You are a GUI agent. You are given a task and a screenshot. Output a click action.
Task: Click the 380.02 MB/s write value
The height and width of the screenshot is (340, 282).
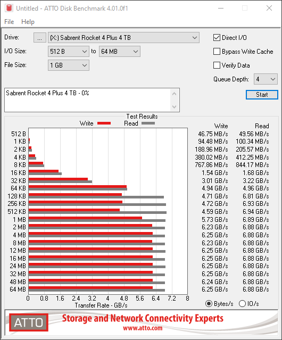(211, 157)
